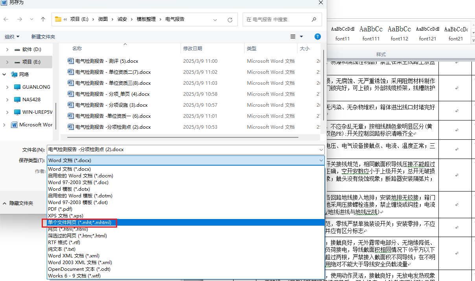This screenshot has width=475, height=281.
Task: Click Word icon of 分项设施 (3).docx
Action: click(x=71, y=105)
